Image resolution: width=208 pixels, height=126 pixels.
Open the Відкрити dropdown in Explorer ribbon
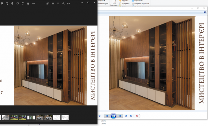[124, 1]
